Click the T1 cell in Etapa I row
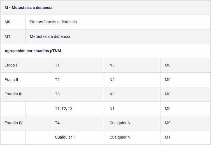Screen dimensions: 211x145 click(x=57, y=65)
